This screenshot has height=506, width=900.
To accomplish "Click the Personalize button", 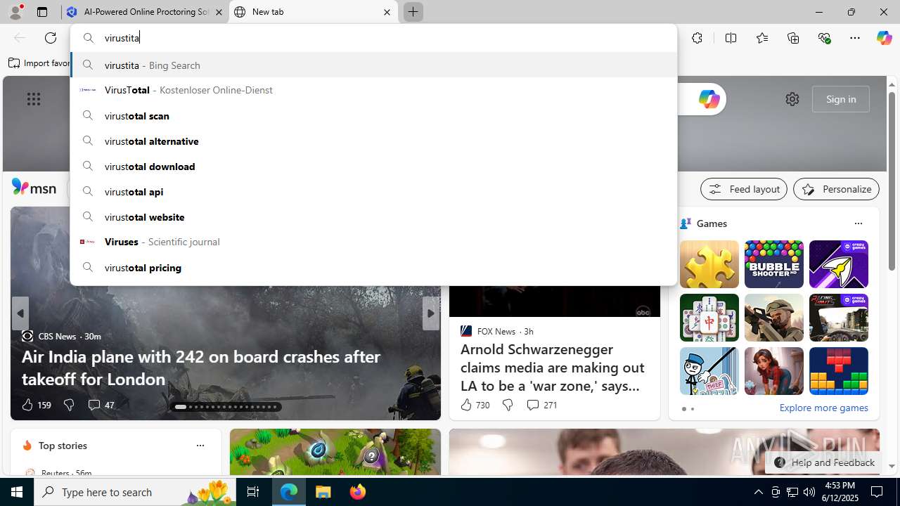I will point(836,189).
